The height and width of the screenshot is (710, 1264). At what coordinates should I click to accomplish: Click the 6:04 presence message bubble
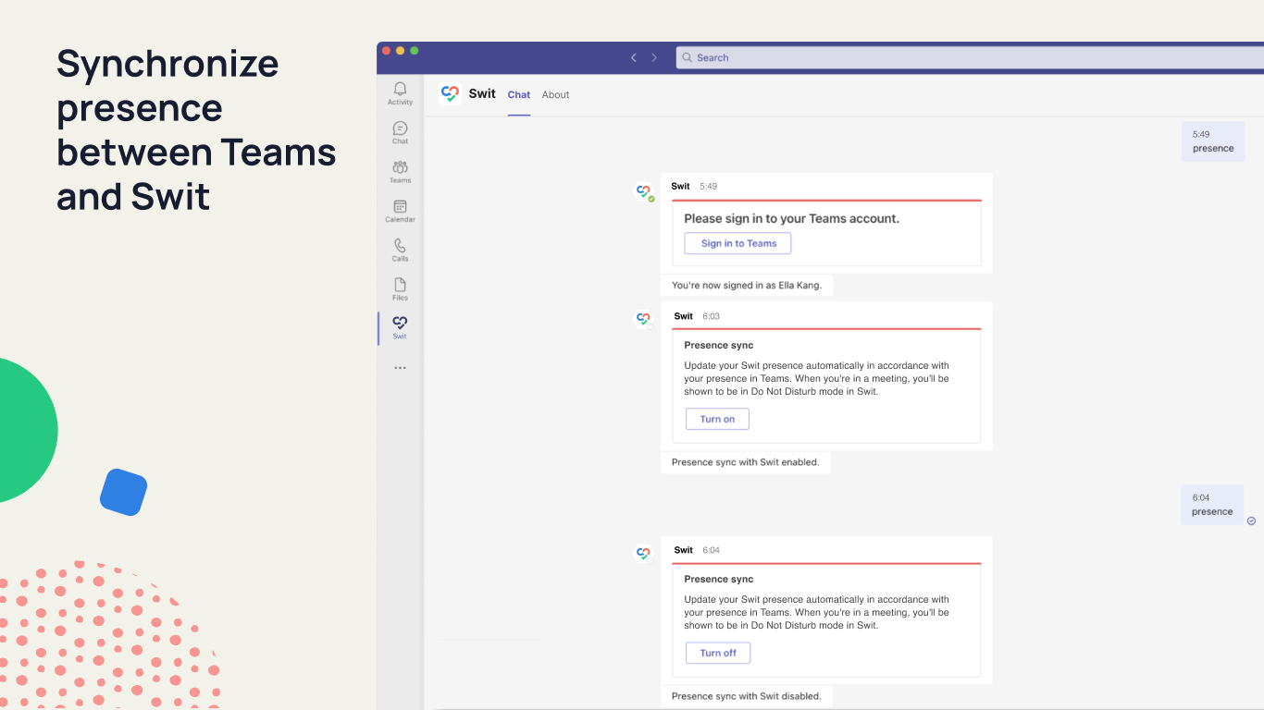(1212, 505)
